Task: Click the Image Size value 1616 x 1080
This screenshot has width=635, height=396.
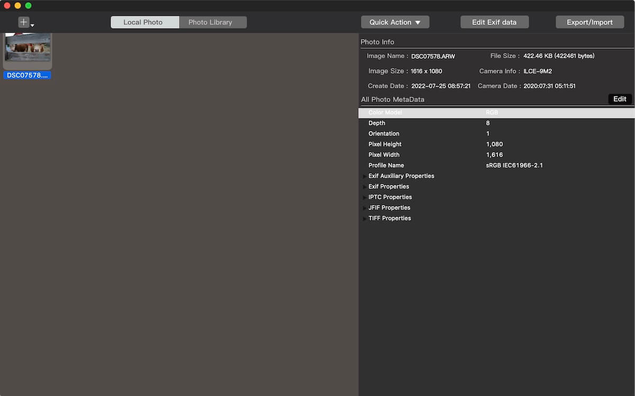Action: pos(427,71)
